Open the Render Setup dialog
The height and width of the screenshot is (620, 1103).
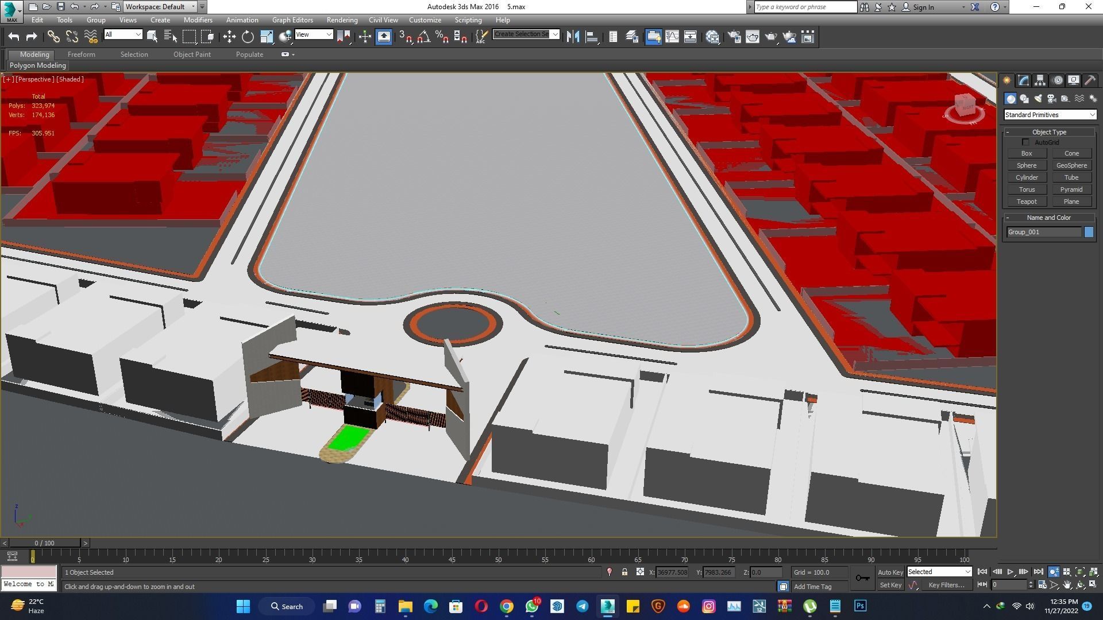pos(734,36)
